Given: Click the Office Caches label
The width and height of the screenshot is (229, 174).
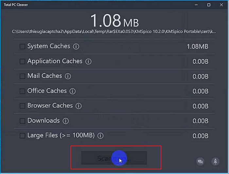Looking at the screenshot, I should pos(47,91).
